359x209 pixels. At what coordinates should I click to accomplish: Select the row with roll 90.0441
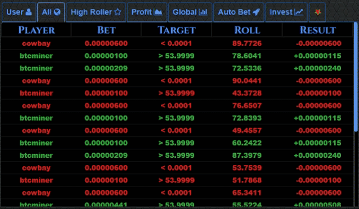click(177, 81)
